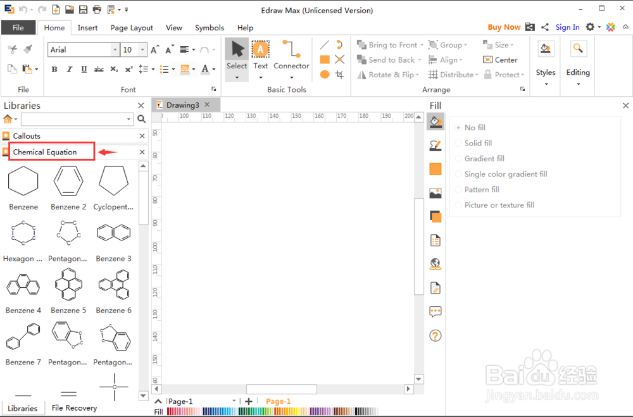Switch to the Insert tab

[87, 27]
